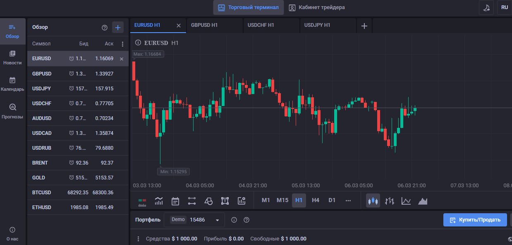Switch chart to bar chart type
Viewport: 512px width, 245px height.
click(x=390, y=201)
